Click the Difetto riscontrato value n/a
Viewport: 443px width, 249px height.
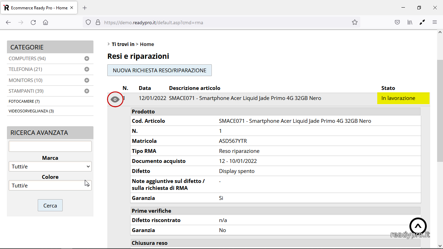[223, 220]
